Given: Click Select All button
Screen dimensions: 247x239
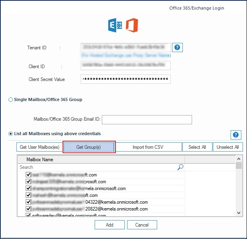Looking at the screenshot, I should click(197, 147).
